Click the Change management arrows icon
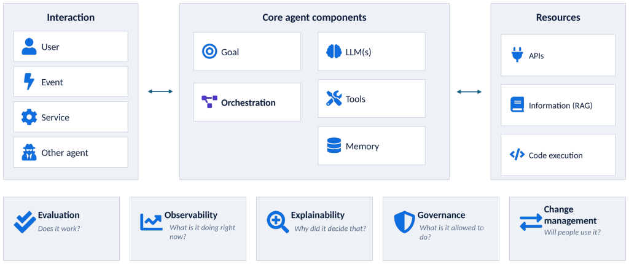This screenshot has height=264, width=629. point(531,222)
